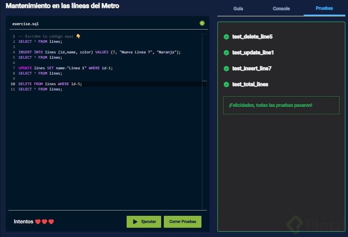
Task: Click the second heart in Intentos
Action: (44, 222)
